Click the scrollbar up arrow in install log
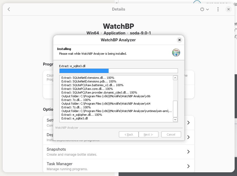 coord(175,77)
